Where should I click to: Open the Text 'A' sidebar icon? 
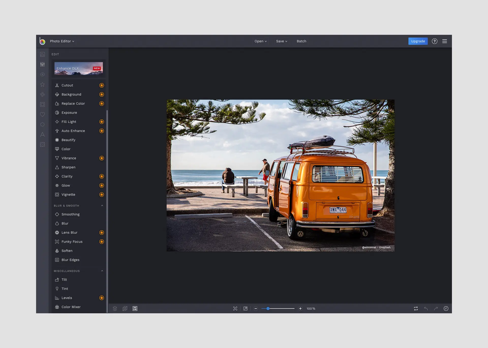pyautogui.click(x=42, y=135)
